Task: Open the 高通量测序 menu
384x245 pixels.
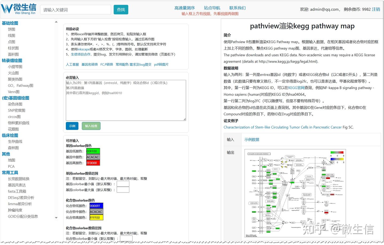Action: (x=185, y=8)
